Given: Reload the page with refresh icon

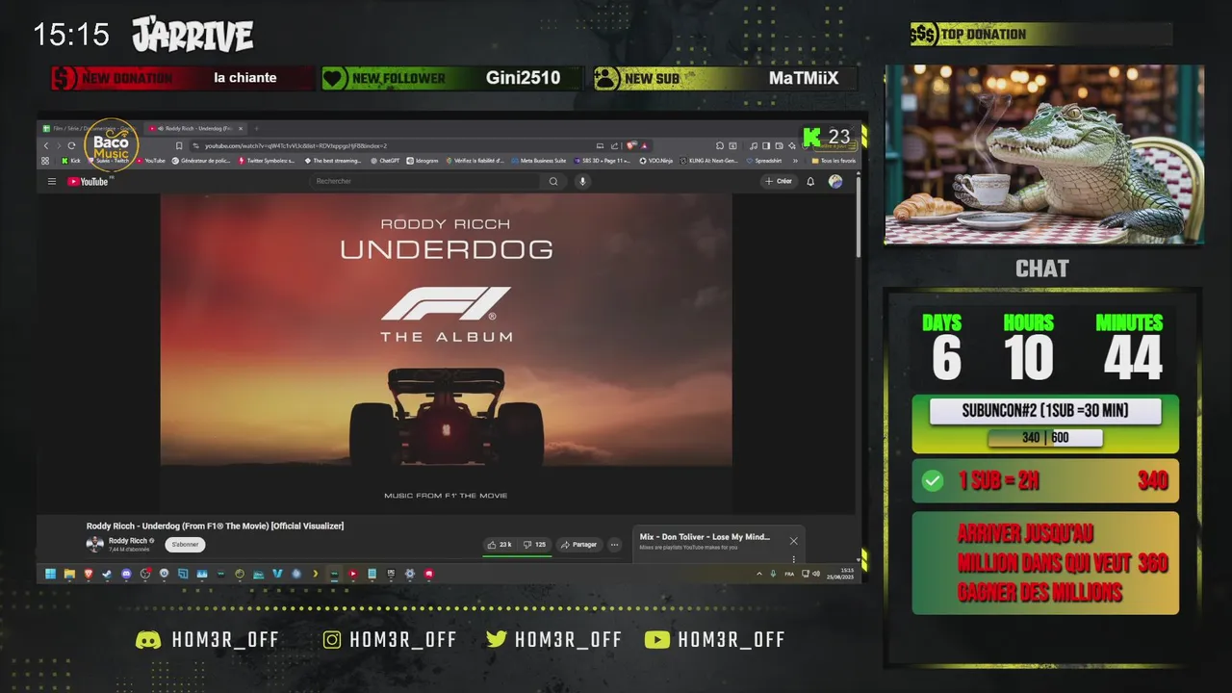Looking at the screenshot, I should pyautogui.click(x=71, y=145).
